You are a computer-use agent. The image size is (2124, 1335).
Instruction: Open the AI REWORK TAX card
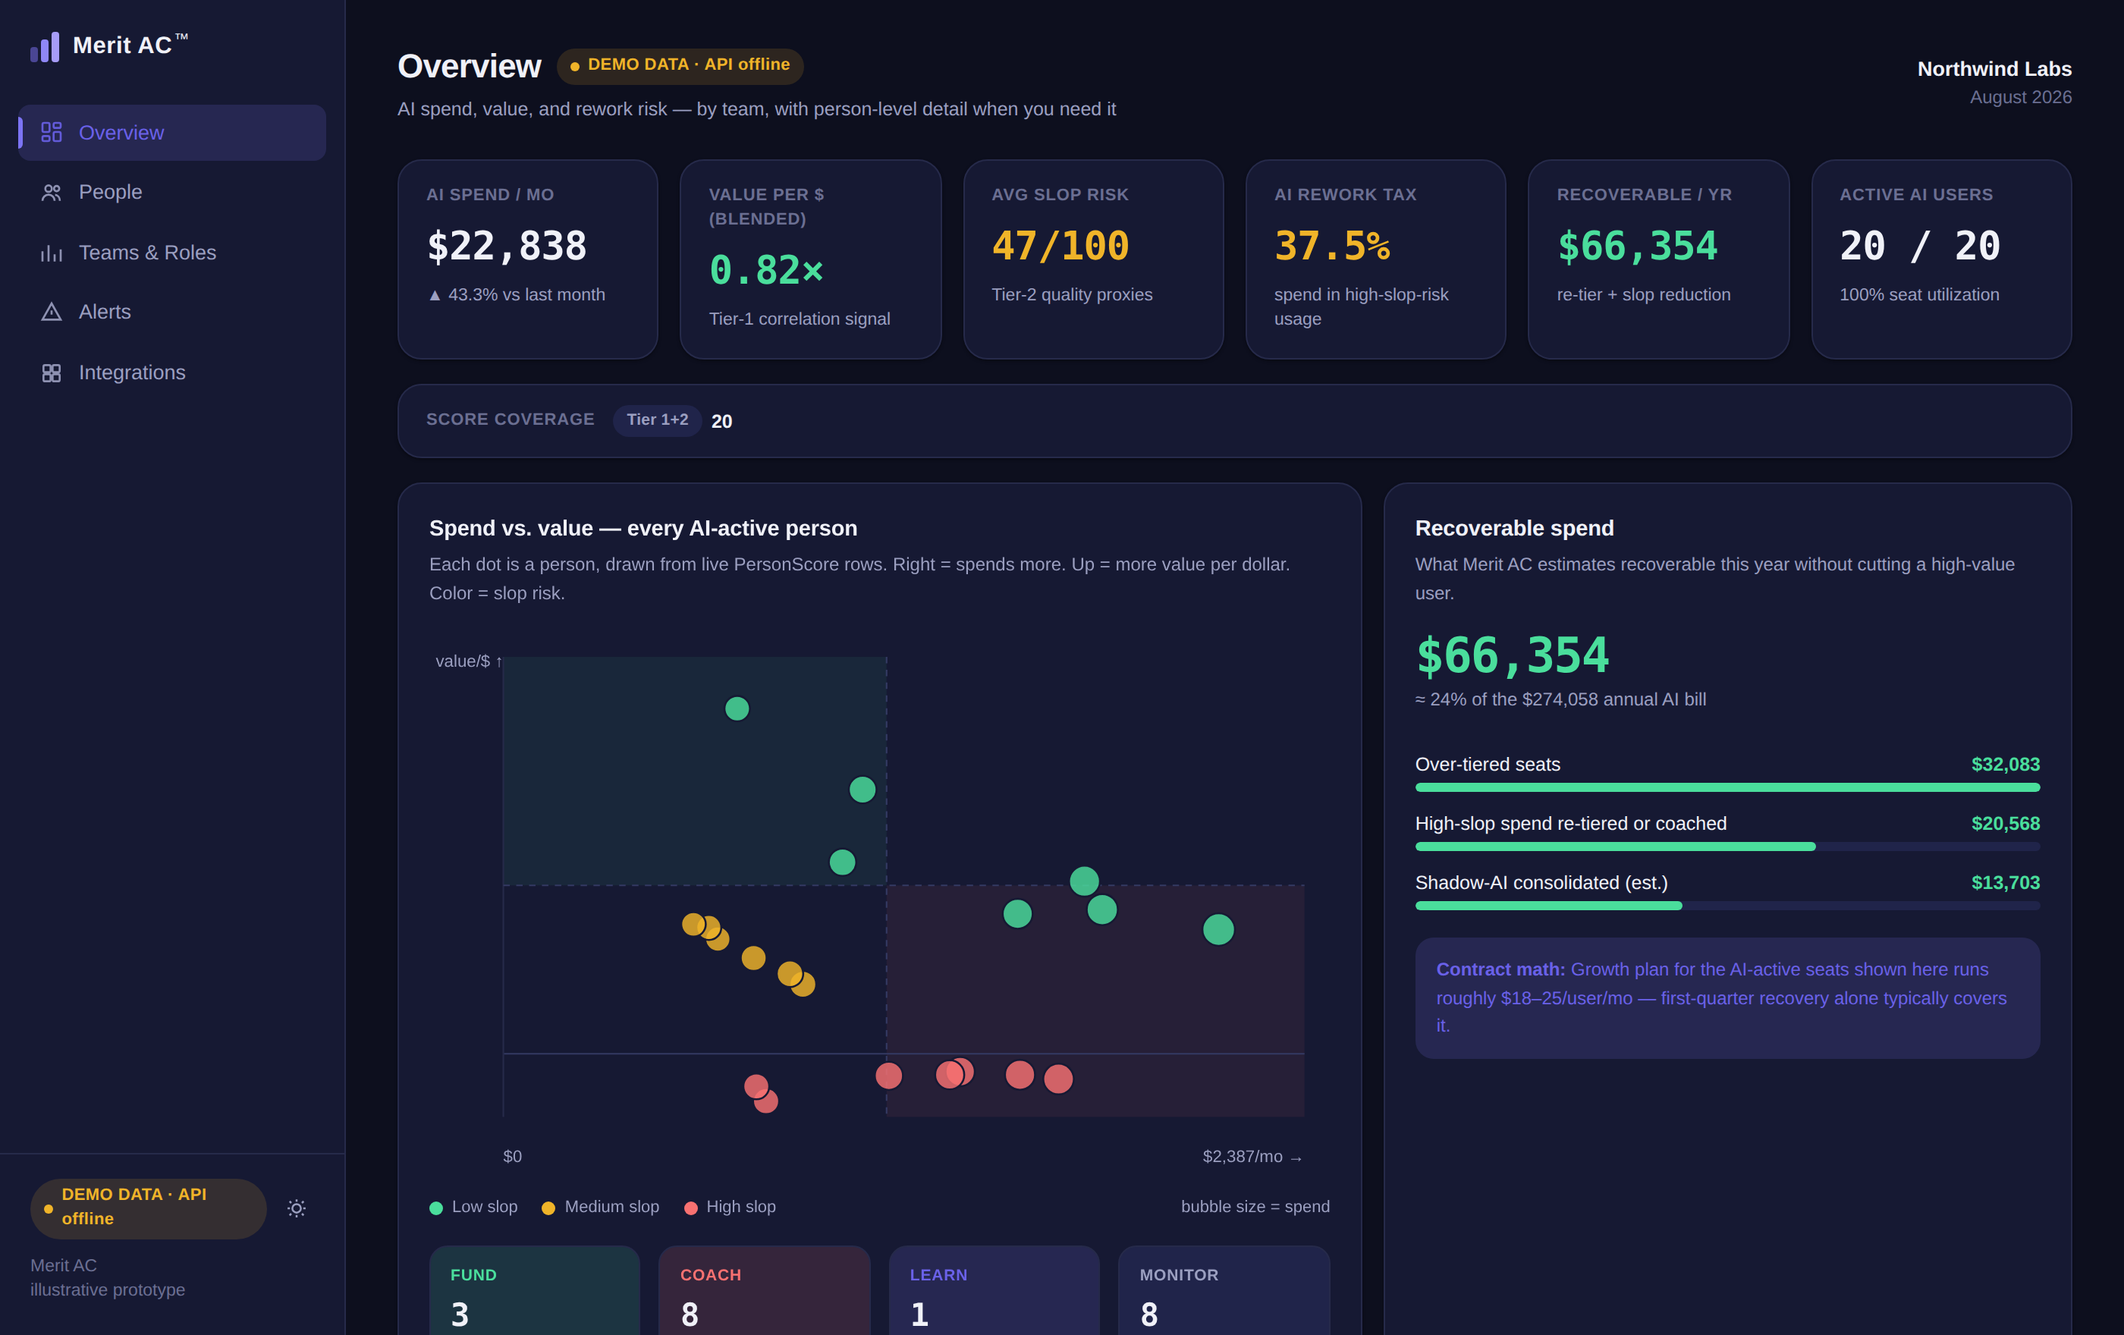[1375, 259]
